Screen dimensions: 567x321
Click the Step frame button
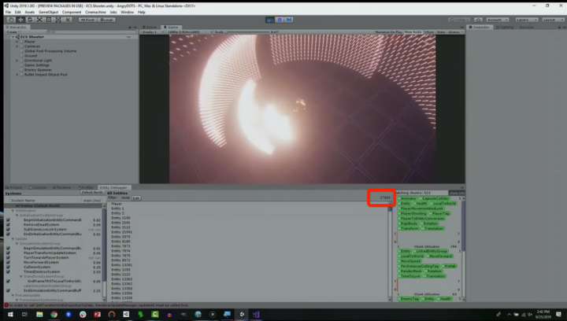[x=288, y=20]
